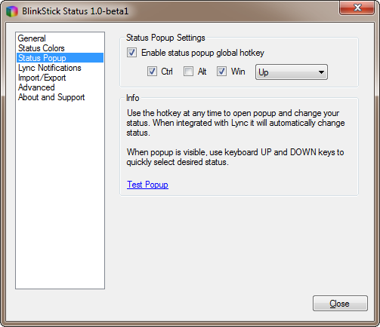Close the window with the red X
The image size is (380, 327).
coord(357,8)
